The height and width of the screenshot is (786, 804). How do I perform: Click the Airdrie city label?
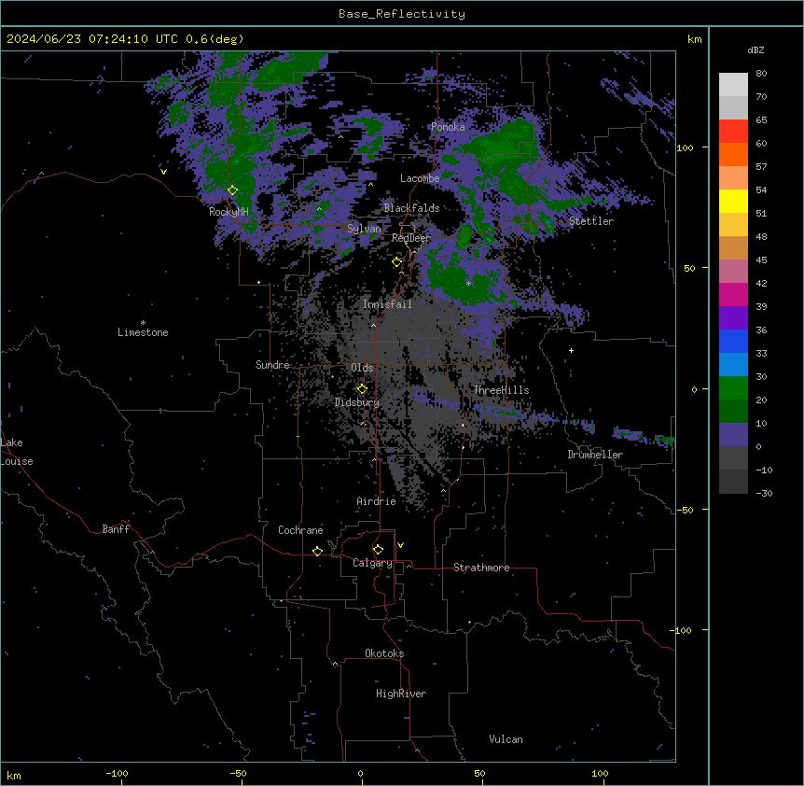tap(376, 501)
